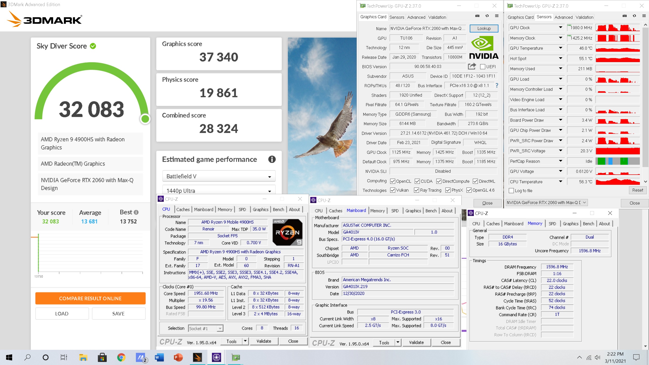649x365 pixels.
Task: Open the GPU selector dropdown in Sensors window
Action: [x=547, y=203]
